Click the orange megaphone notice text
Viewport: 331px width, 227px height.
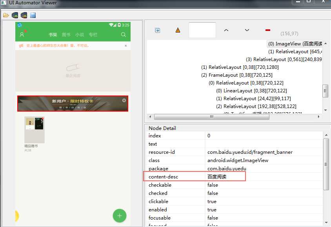(58, 45)
